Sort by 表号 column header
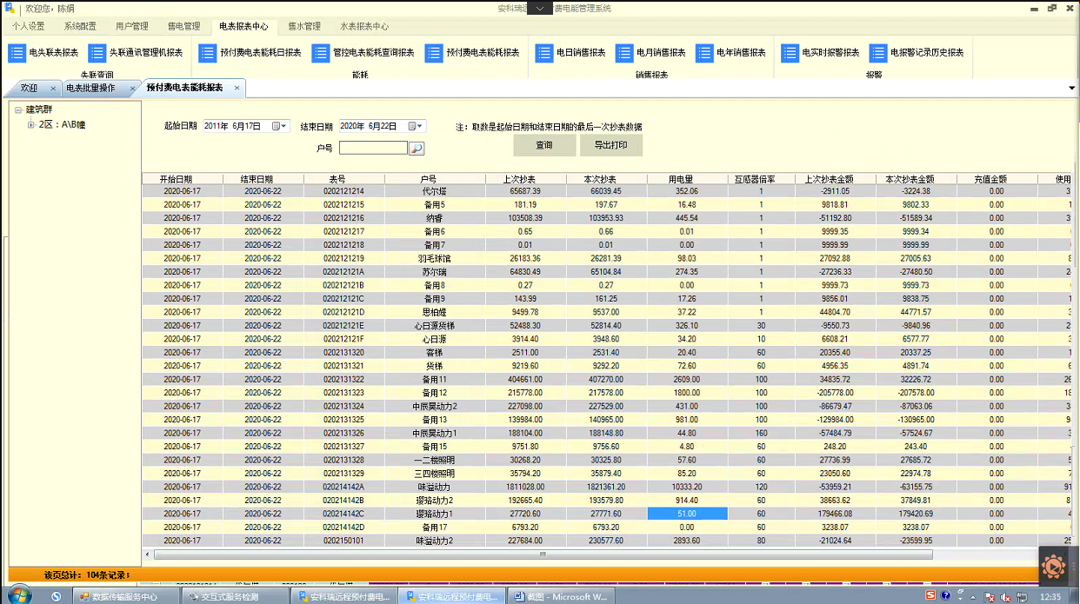 click(343, 179)
